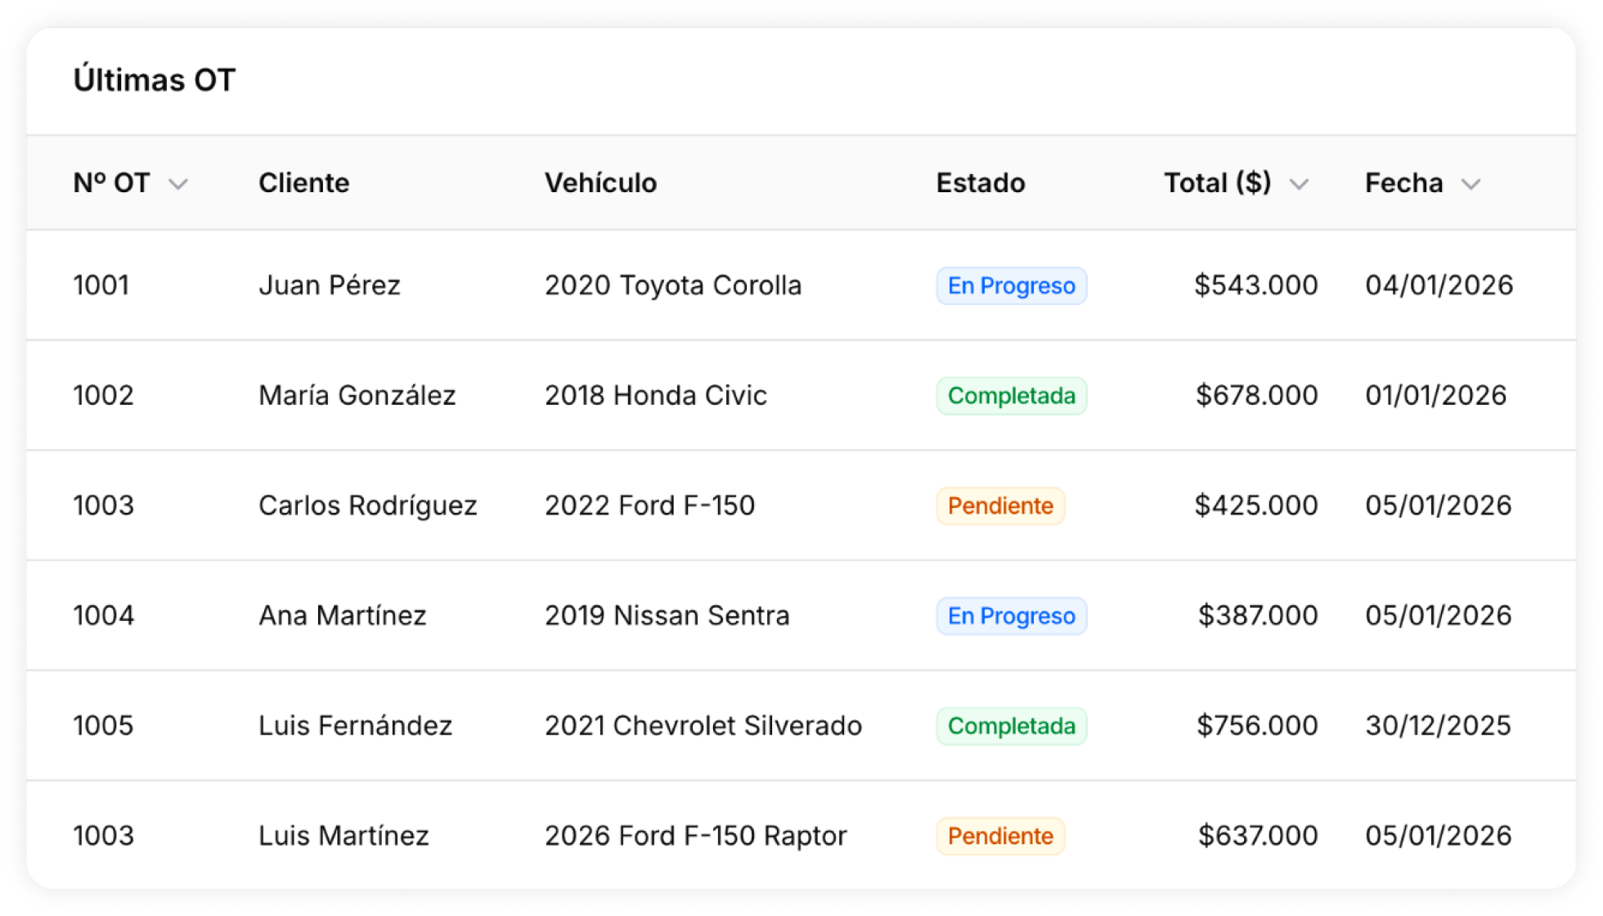1603x916 pixels.
Task: Open work order number 1002
Action: point(103,396)
